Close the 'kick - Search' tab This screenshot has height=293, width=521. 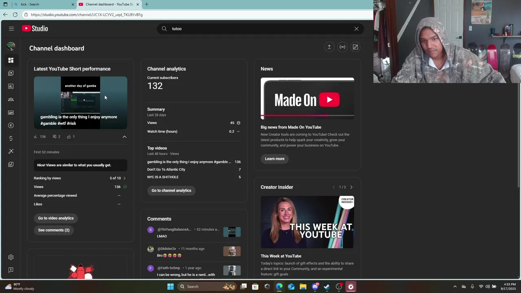pos(73,4)
